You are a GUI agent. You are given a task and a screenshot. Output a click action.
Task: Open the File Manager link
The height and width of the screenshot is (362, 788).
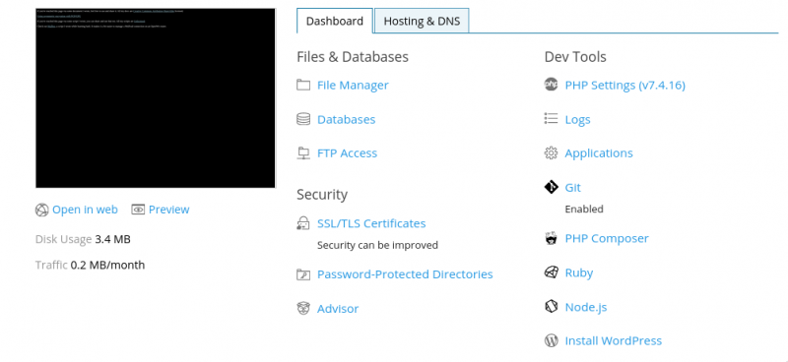pos(353,86)
